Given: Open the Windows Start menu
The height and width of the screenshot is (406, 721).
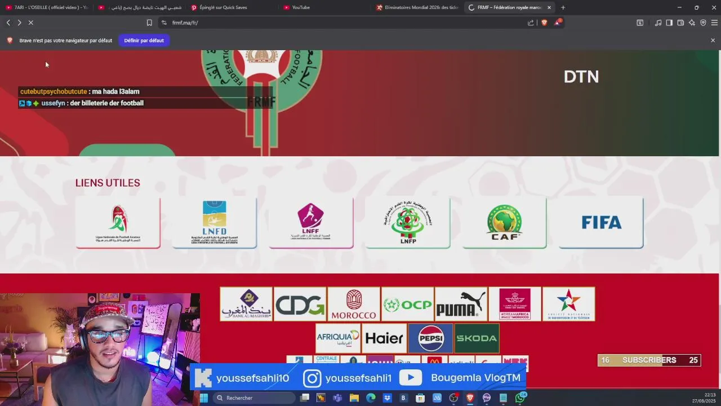Looking at the screenshot, I should click(x=203, y=398).
